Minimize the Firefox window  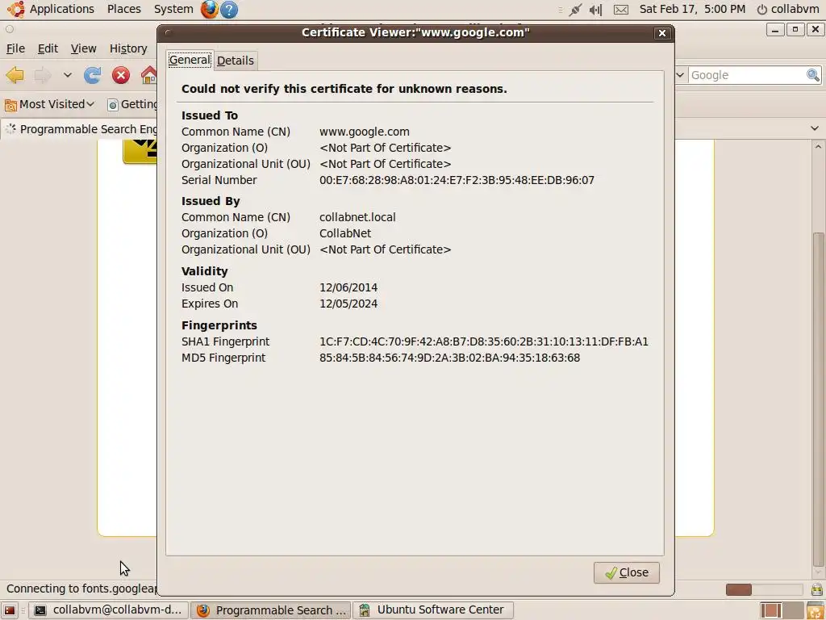coord(775,30)
